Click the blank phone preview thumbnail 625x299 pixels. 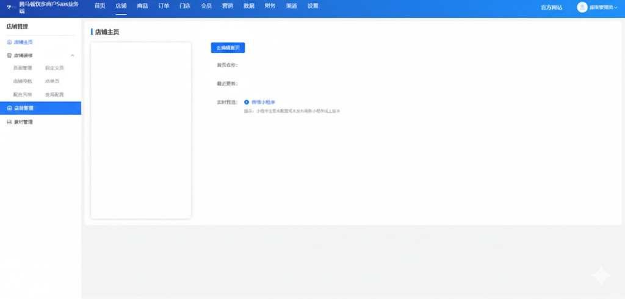pos(141,130)
